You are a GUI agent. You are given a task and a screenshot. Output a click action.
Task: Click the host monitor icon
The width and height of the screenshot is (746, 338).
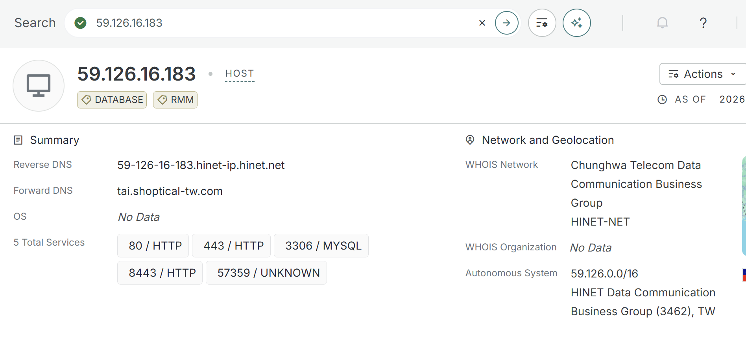pos(39,86)
